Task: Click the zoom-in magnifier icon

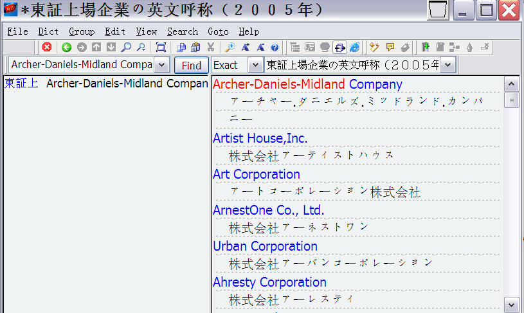Action: (x=230, y=47)
